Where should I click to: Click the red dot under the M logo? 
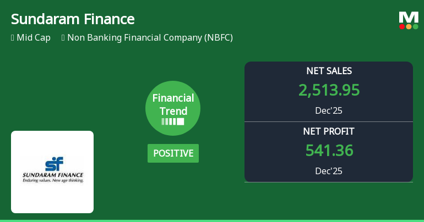pyautogui.click(x=402, y=26)
